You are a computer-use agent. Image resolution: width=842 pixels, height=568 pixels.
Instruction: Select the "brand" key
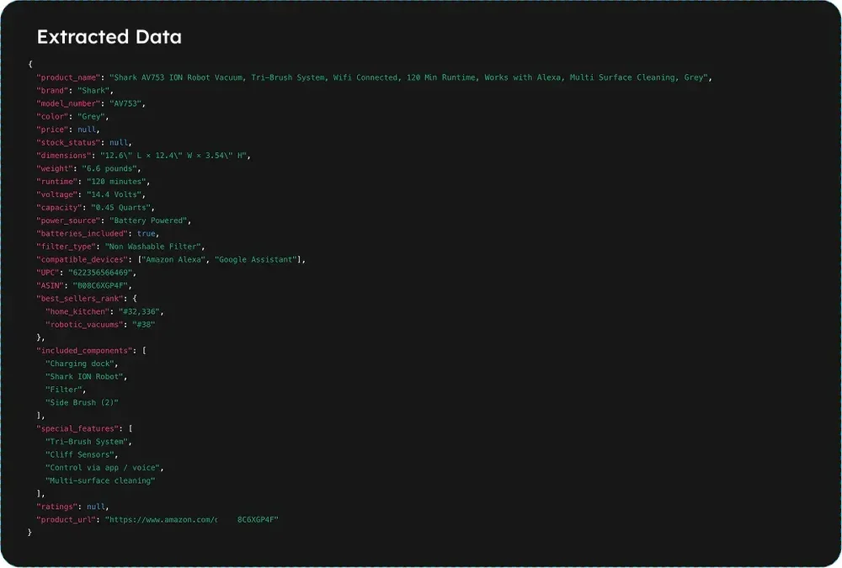coord(52,90)
